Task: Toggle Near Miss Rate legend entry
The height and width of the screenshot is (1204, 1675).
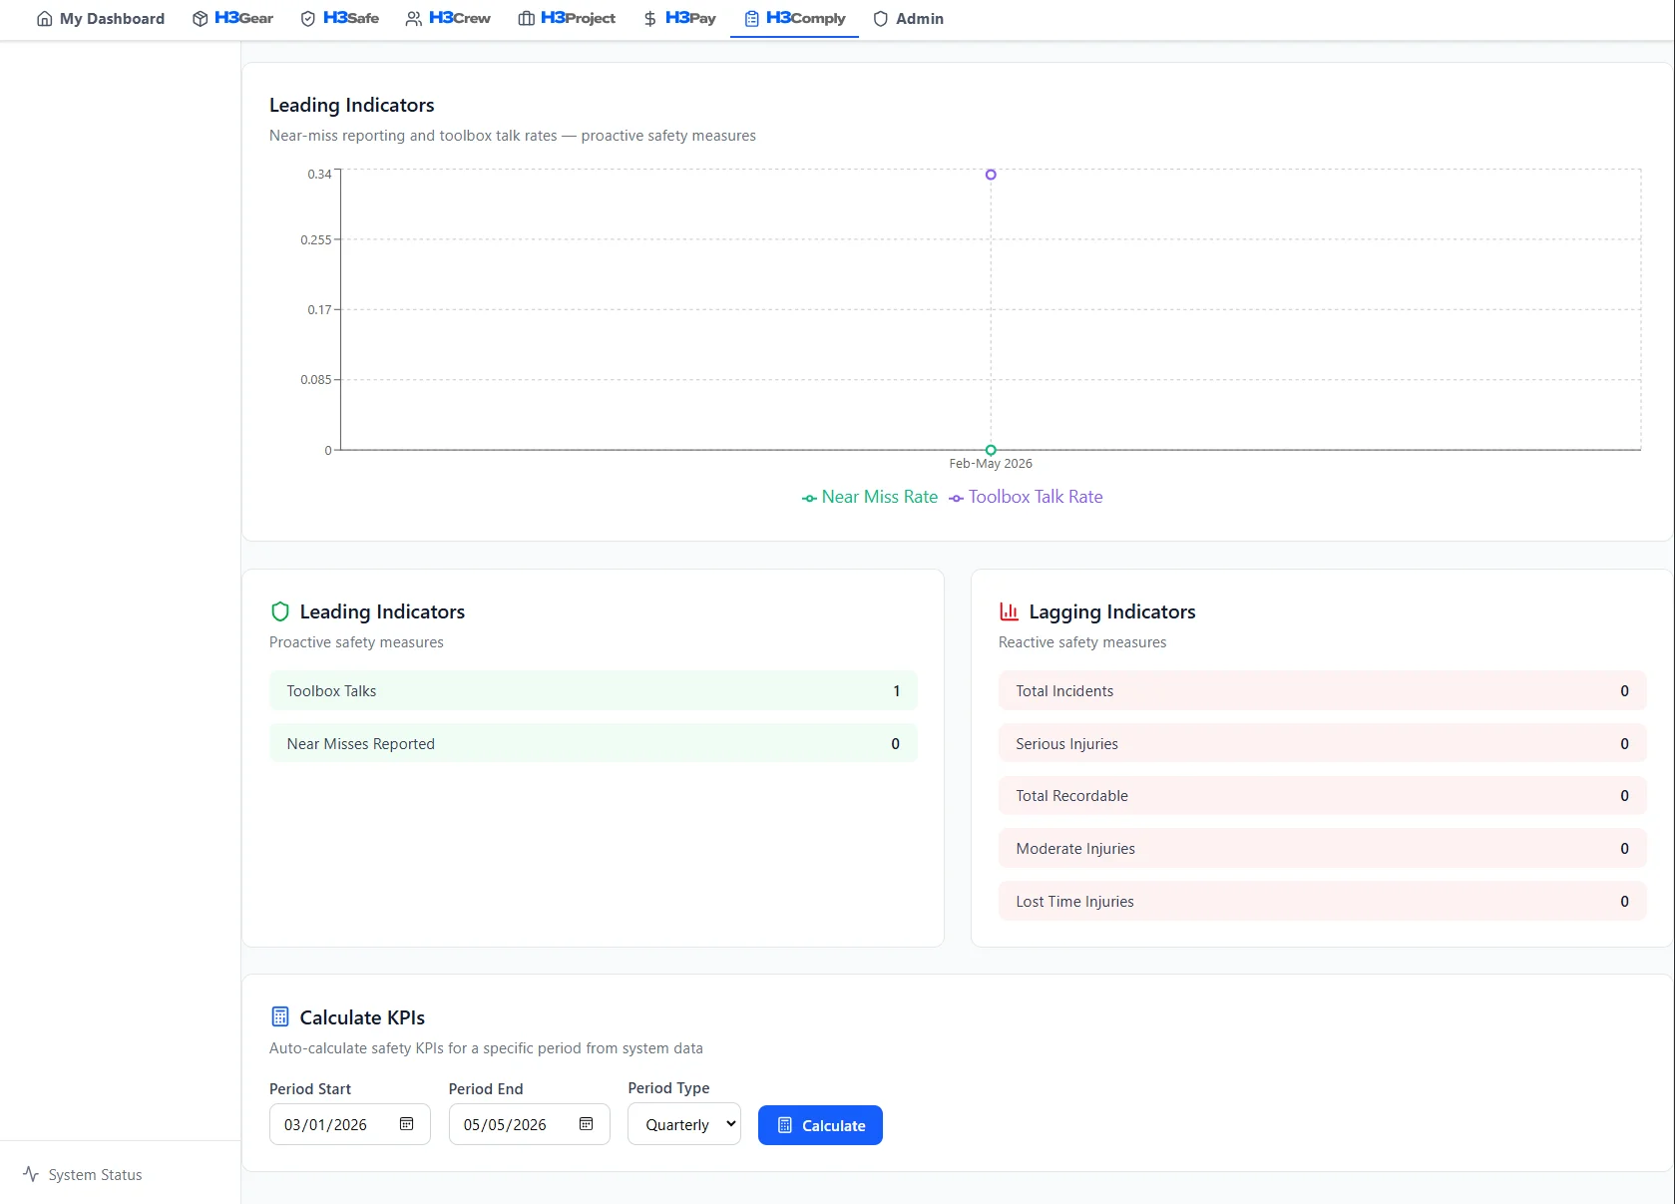Action: click(x=870, y=497)
